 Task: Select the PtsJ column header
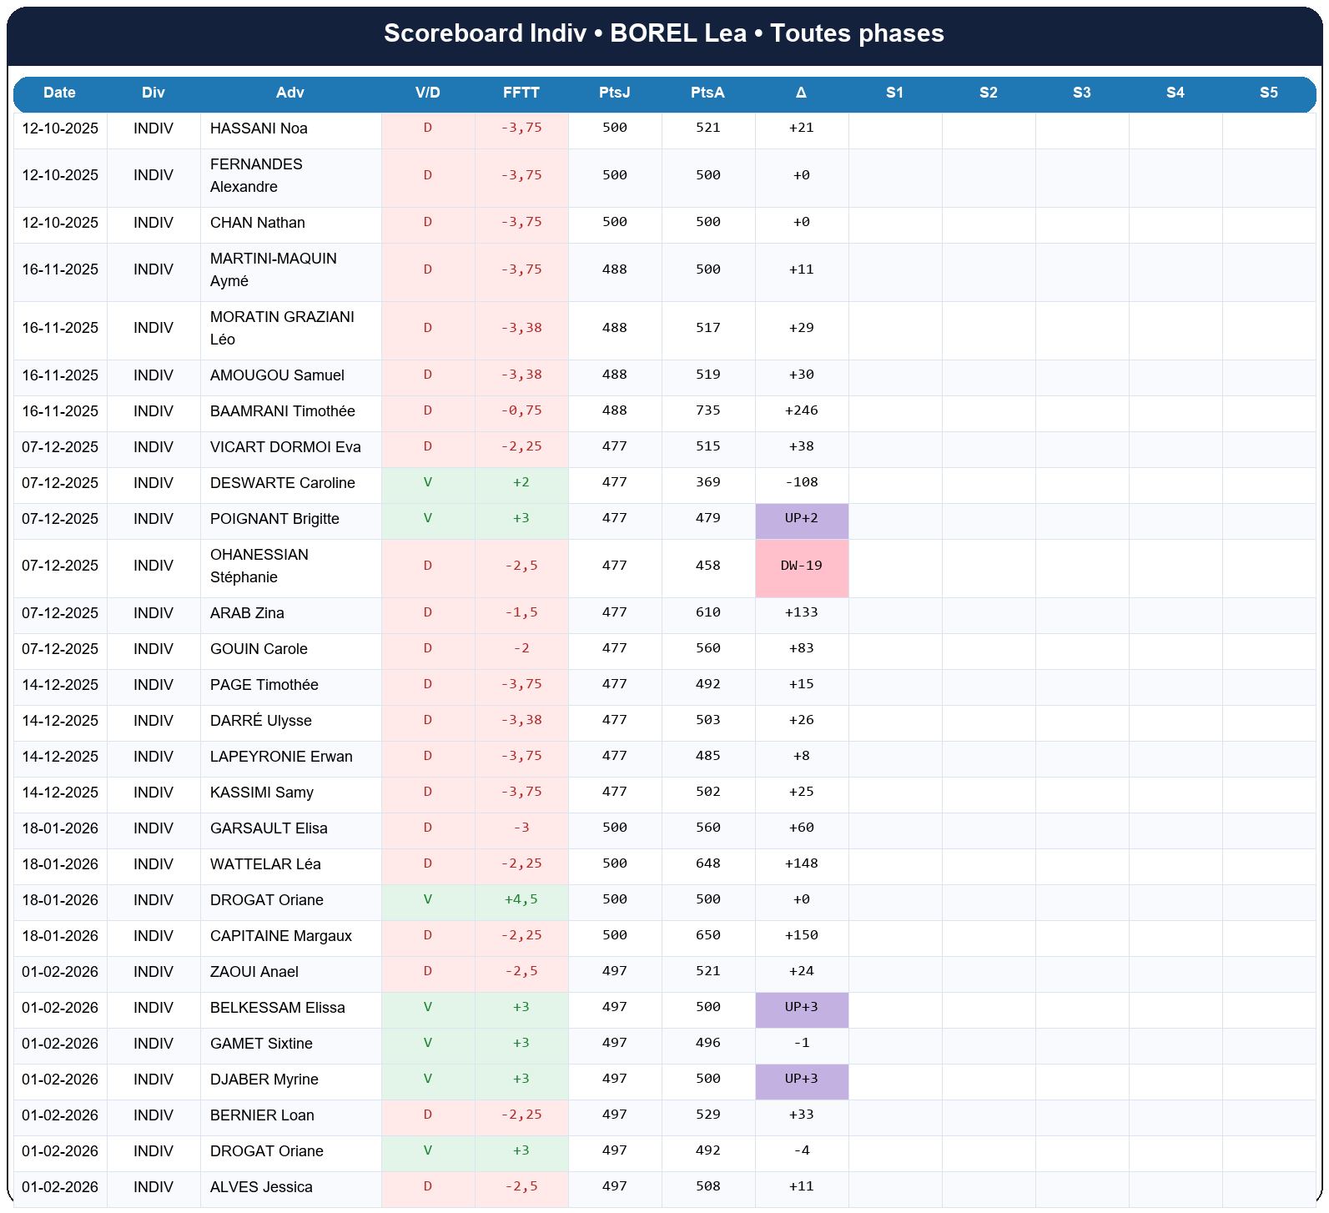tap(614, 93)
